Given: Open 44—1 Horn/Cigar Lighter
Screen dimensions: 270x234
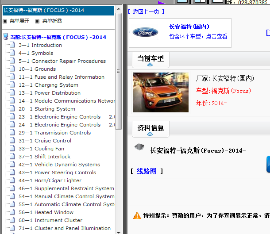Looking at the screenshot, I should click(50, 180).
